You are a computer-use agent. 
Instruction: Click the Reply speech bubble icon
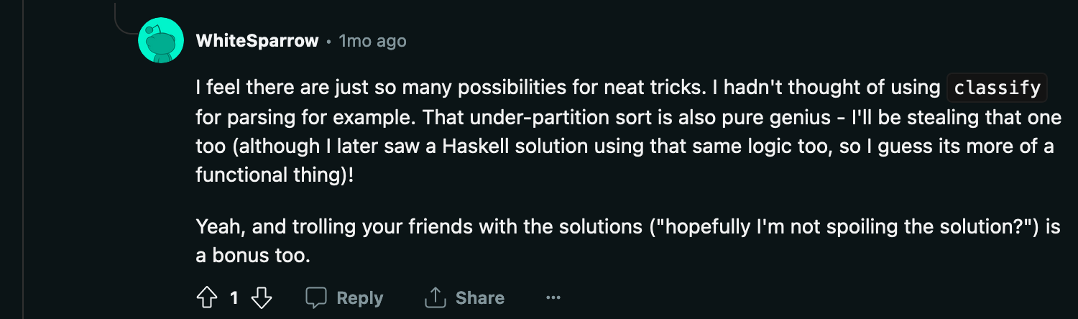click(x=317, y=297)
